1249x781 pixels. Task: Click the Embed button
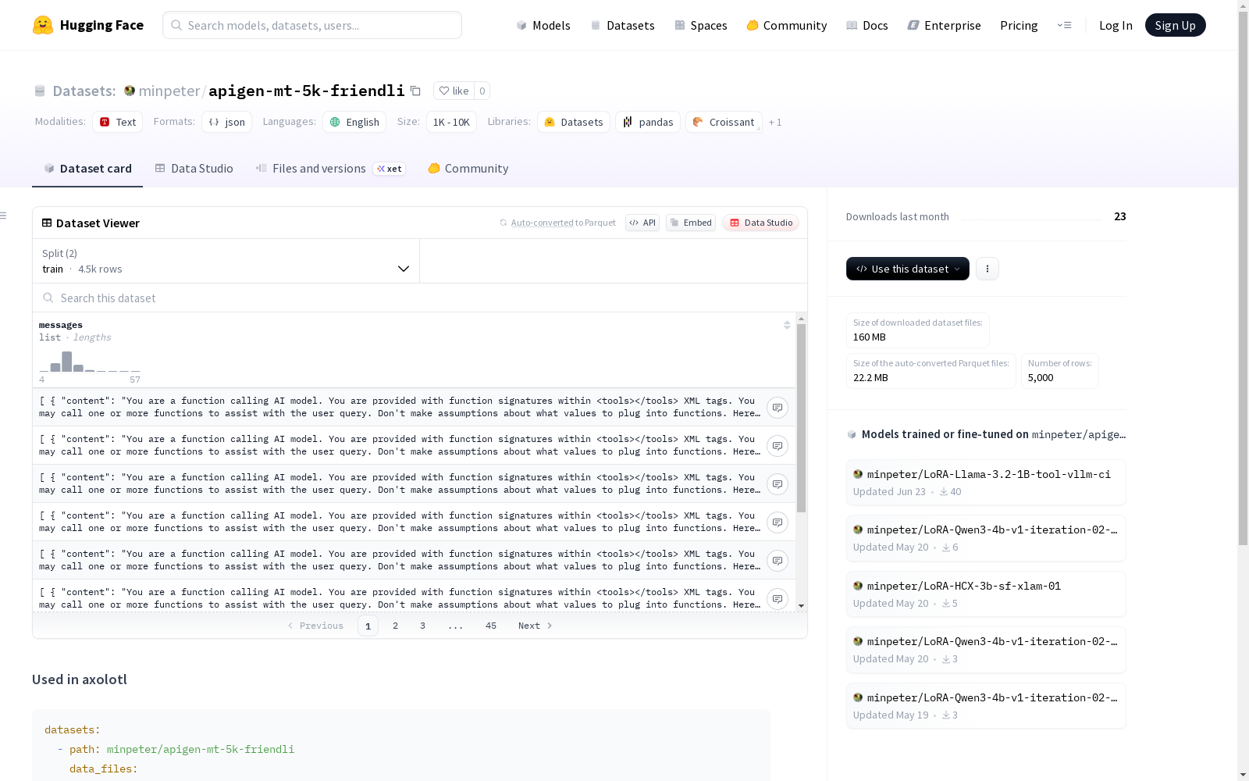[x=691, y=223]
